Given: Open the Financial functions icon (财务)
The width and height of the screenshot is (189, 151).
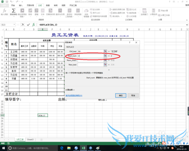Looking at the screenshot, I should [x=30, y=11].
